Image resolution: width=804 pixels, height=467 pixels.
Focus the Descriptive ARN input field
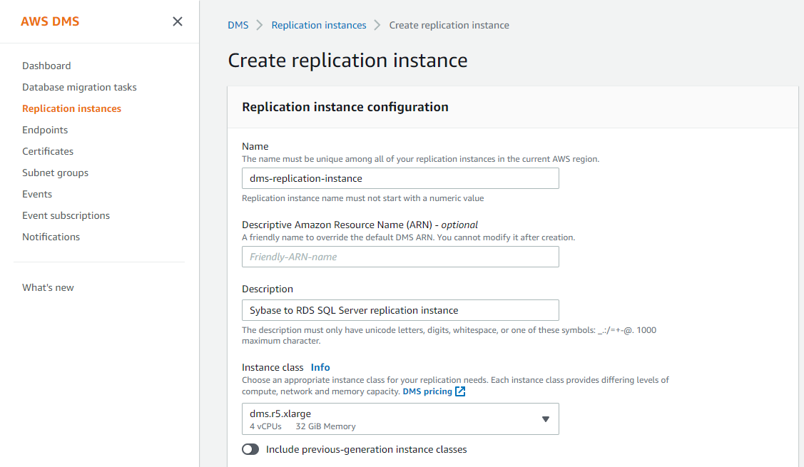pyautogui.click(x=400, y=257)
